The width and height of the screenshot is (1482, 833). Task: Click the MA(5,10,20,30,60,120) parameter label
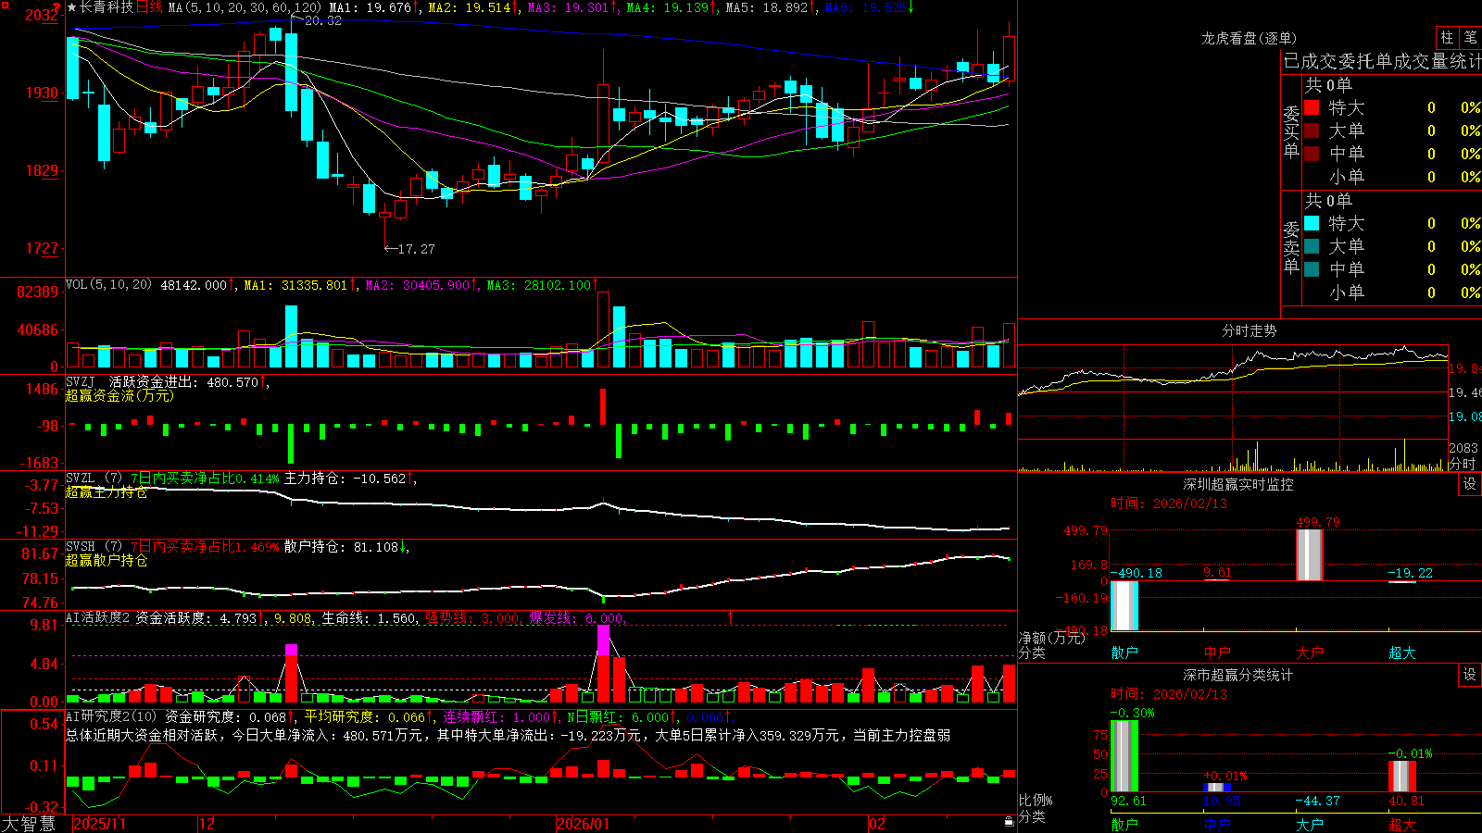point(245,7)
